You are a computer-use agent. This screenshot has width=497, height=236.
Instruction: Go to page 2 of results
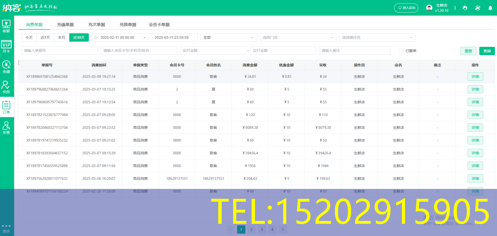coord(252,229)
